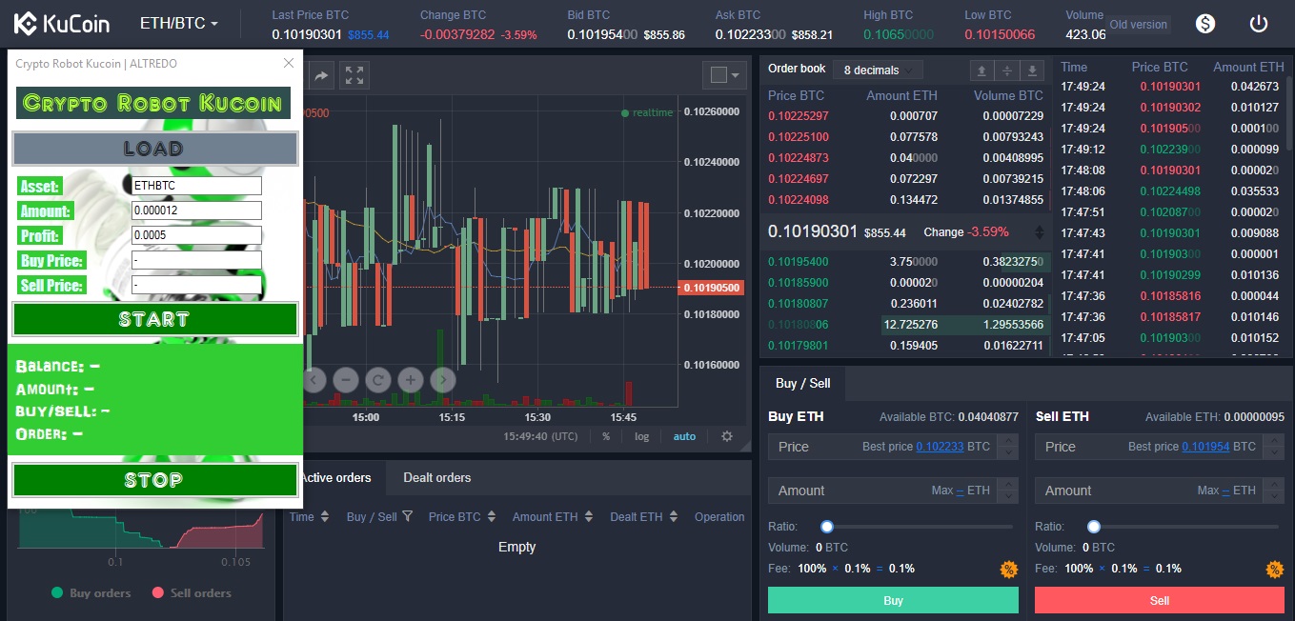Image resolution: width=1295 pixels, height=621 pixels.
Task: Toggle Sell orders in depth chart legend
Action: (x=192, y=592)
